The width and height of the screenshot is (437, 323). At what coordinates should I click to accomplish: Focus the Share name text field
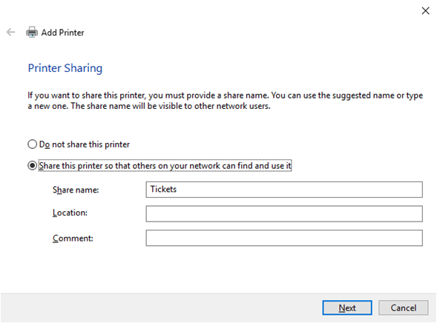(284, 190)
